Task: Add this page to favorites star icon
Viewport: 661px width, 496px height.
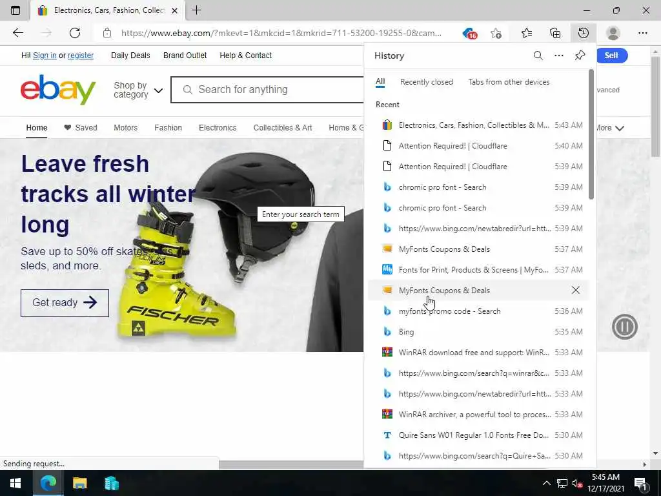Action: 496,33
